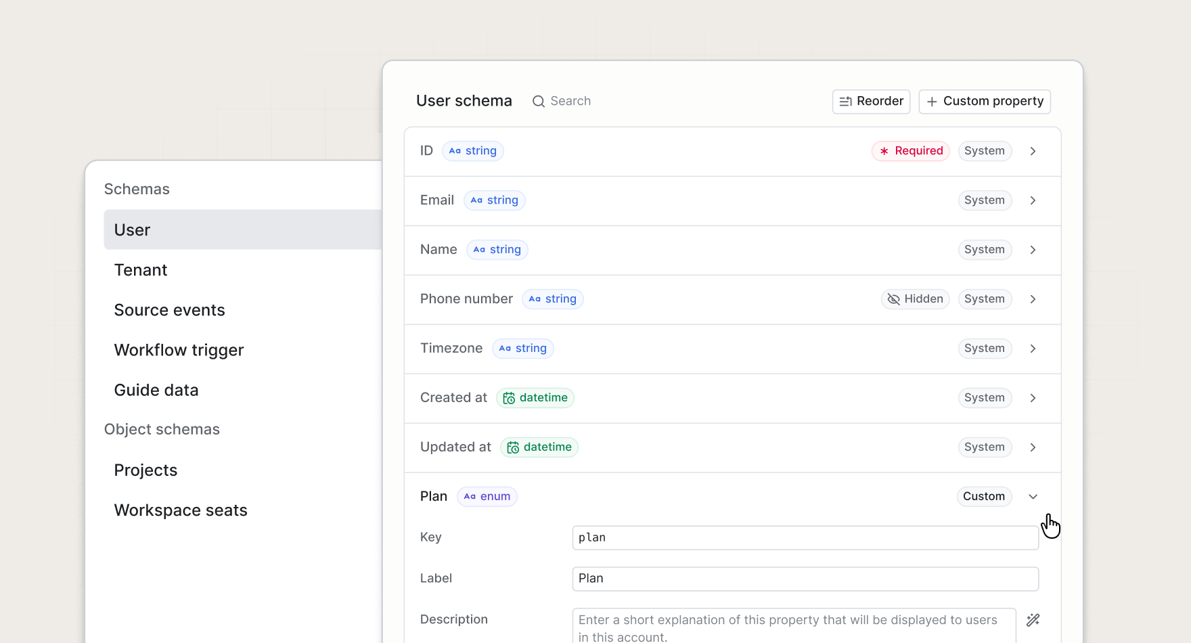1191x643 pixels.
Task: Click the Custom badge on Plan row
Action: coord(984,497)
